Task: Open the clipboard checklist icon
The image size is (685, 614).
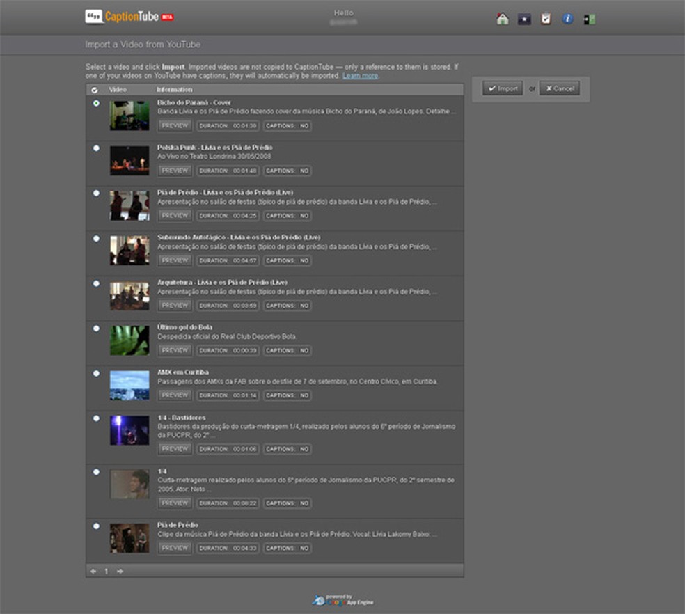Action: (x=546, y=19)
